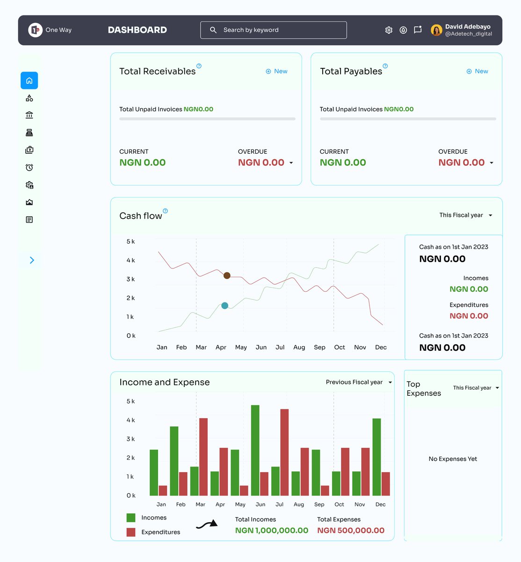This screenshot has height=562, width=521.
Task: Open Top Expenses This Fiscal year dropdown
Action: click(x=476, y=388)
